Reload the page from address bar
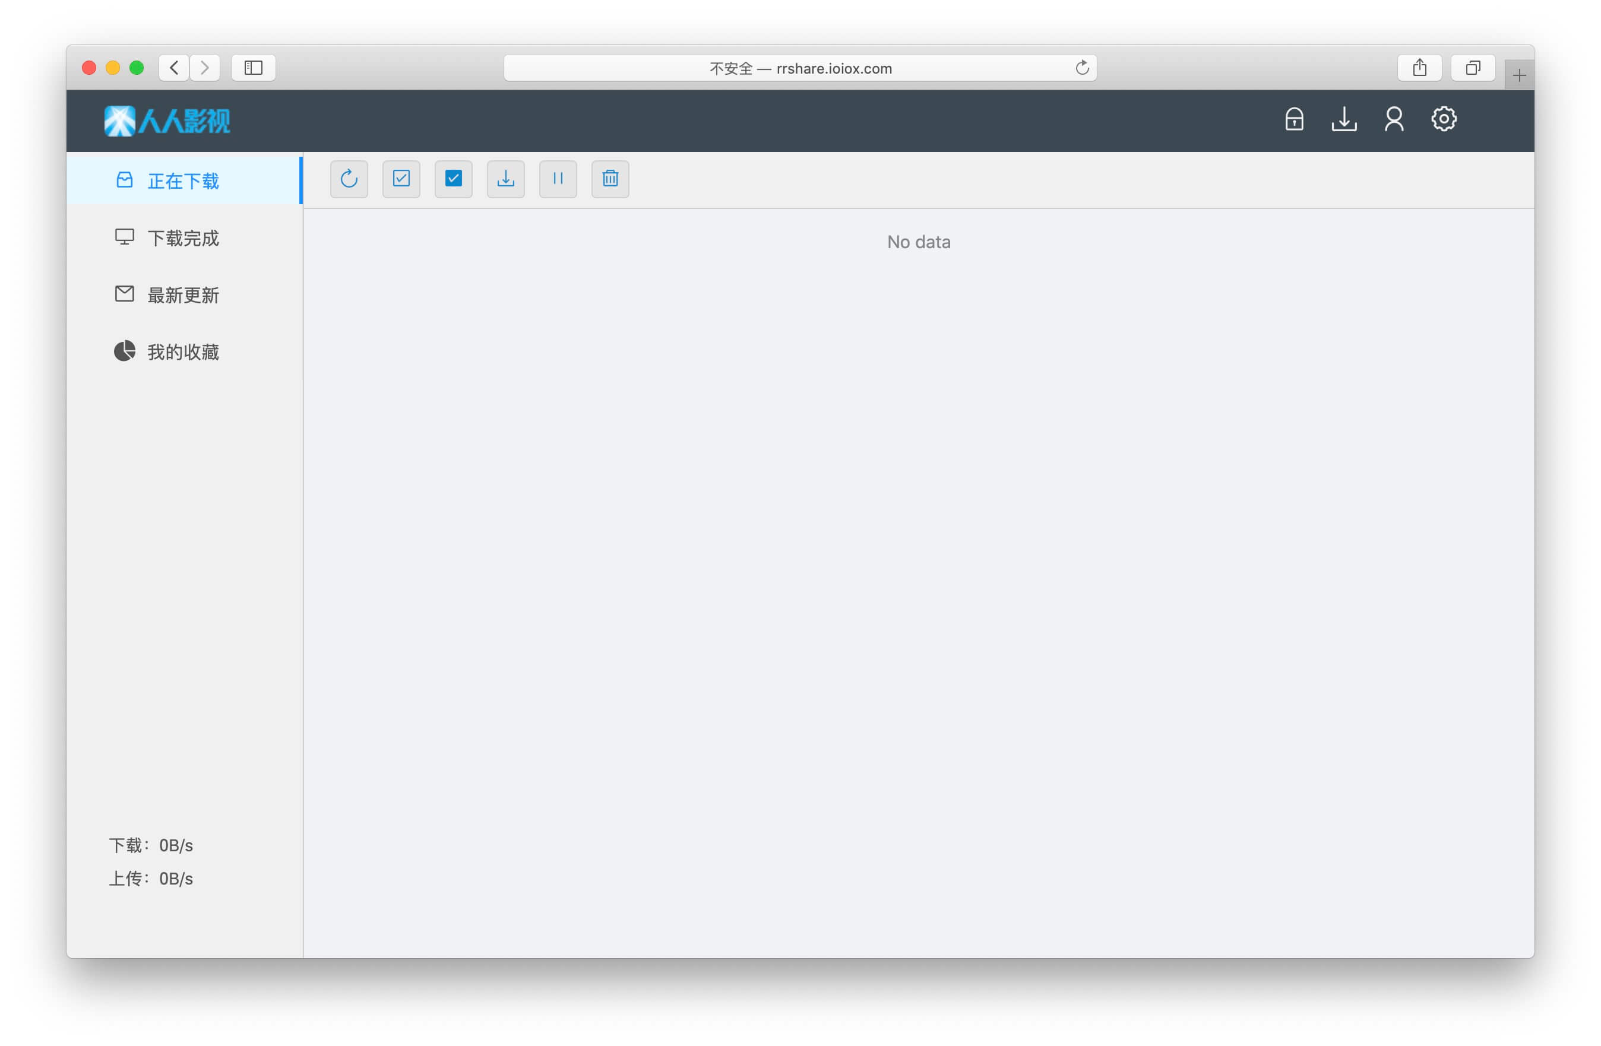This screenshot has height=1046, width=1601. [x=1081, y=67]
